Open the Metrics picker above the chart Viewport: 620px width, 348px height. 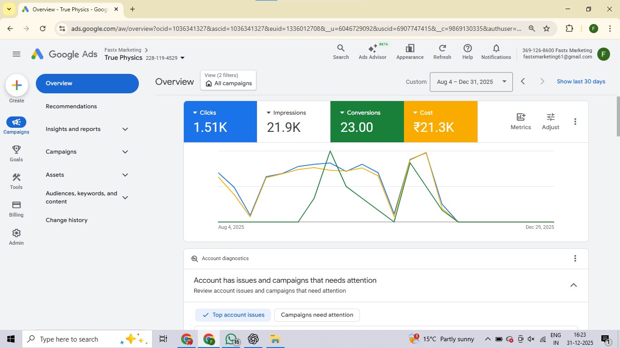point(520,121)
